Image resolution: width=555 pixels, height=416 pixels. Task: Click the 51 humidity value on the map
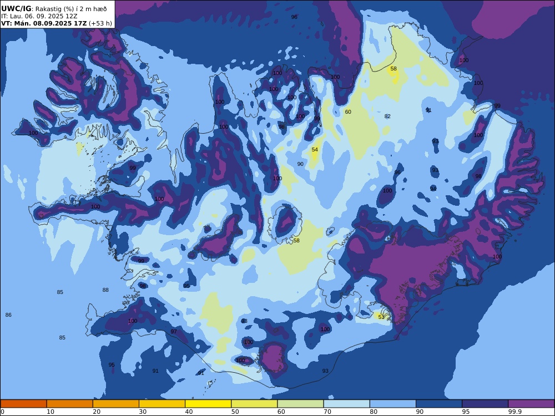coord(381,317)
